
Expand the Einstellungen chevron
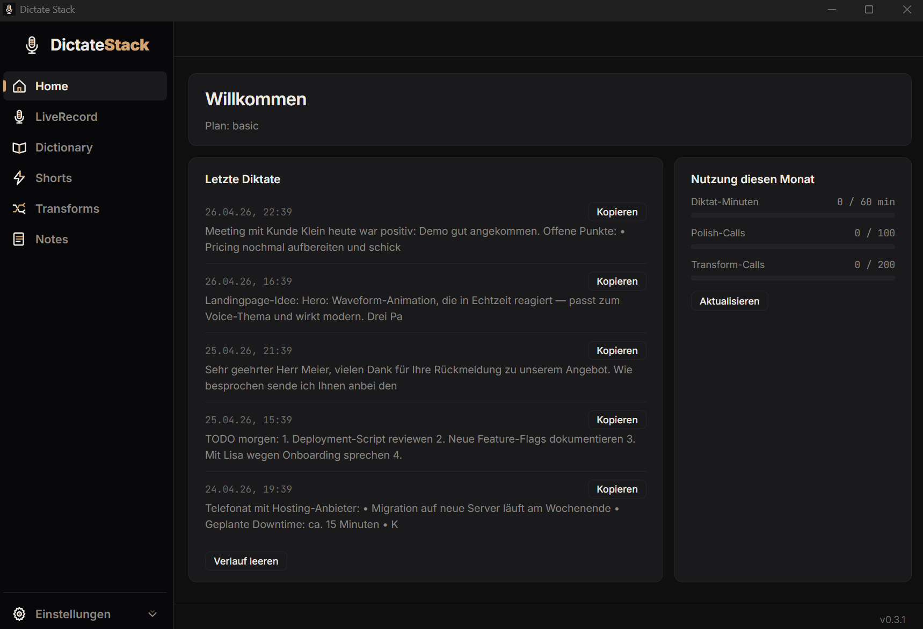[152, 614]
